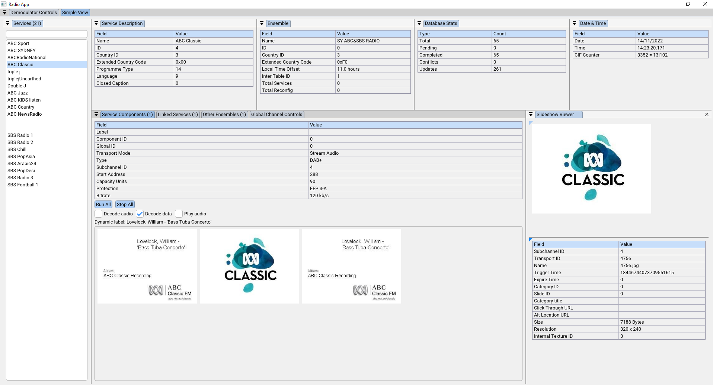Click the services search input field
This screenshot has height=385, width=713.
pos(47,34)
